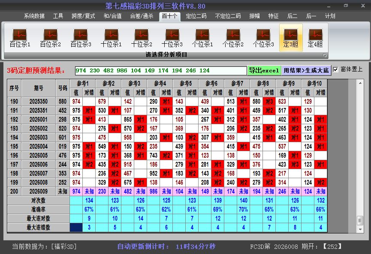371x254 pixels.
Task: Switch to the 定位二码 tab
Action: click(196, 16)
